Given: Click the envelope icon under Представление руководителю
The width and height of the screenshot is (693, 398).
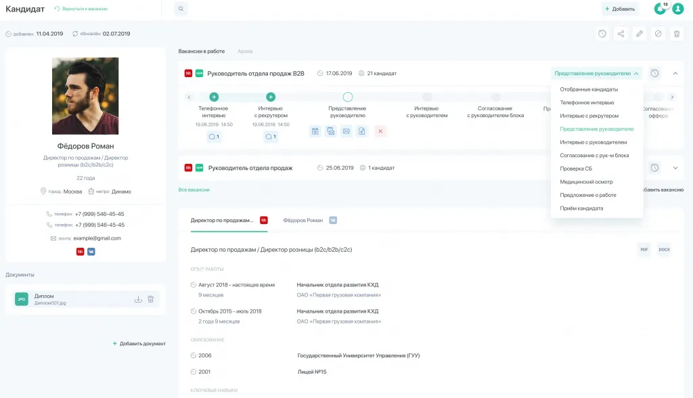Looking at the screenshot, I should (346, 131).
